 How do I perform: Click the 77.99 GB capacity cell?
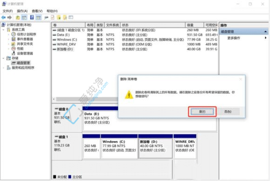click(194, 39)
